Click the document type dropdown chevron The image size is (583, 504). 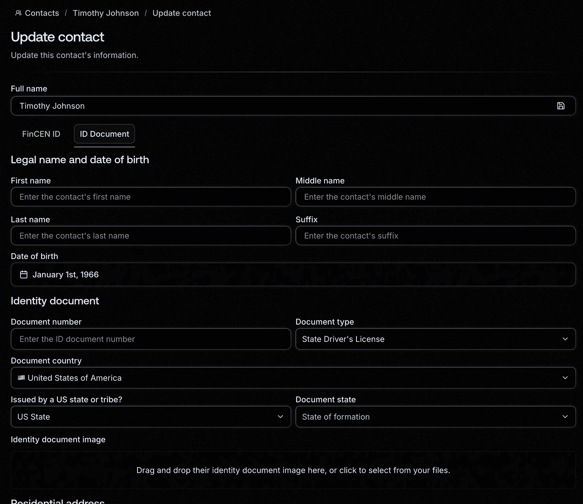[565, 339]
